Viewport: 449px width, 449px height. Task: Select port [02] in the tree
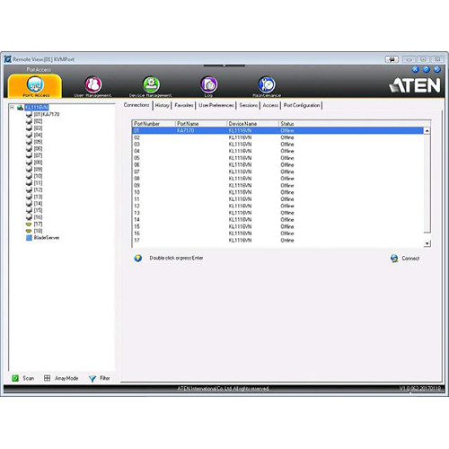(38, 121)
